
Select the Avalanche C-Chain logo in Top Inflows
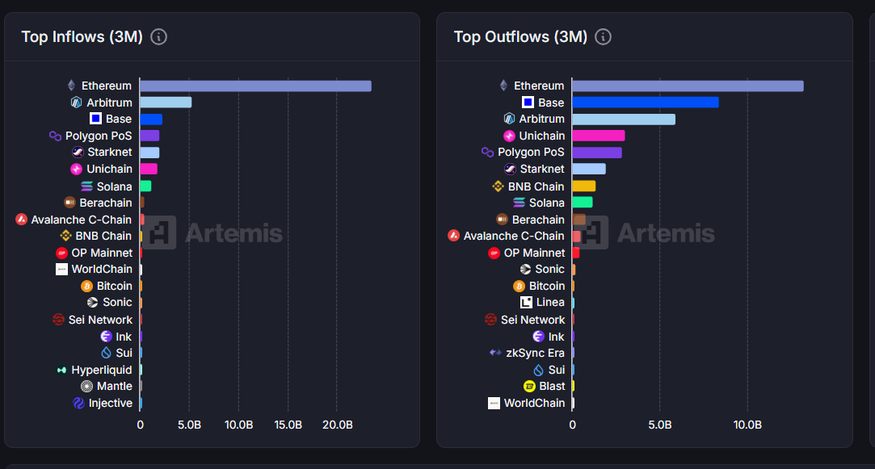21,220
